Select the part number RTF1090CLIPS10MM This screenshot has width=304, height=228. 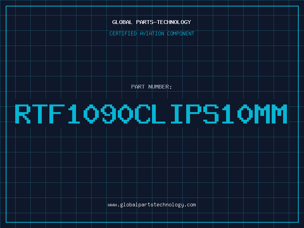point(151,114)
